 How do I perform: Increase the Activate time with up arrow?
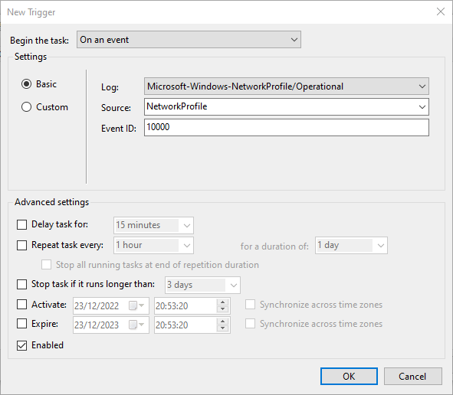point(222,302)
